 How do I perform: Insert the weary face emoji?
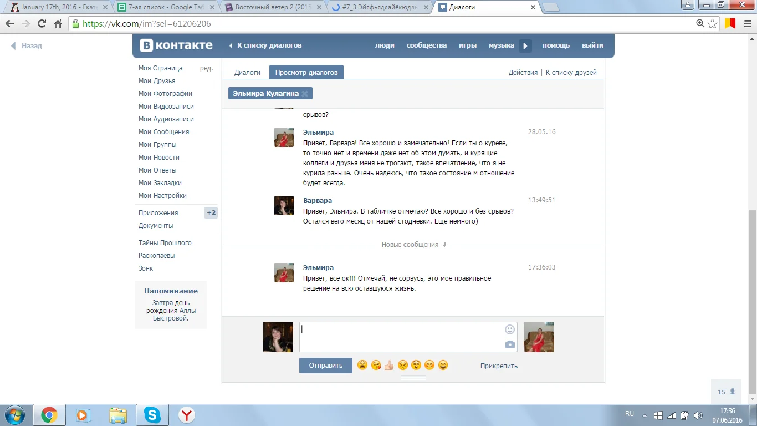[362, 365]
